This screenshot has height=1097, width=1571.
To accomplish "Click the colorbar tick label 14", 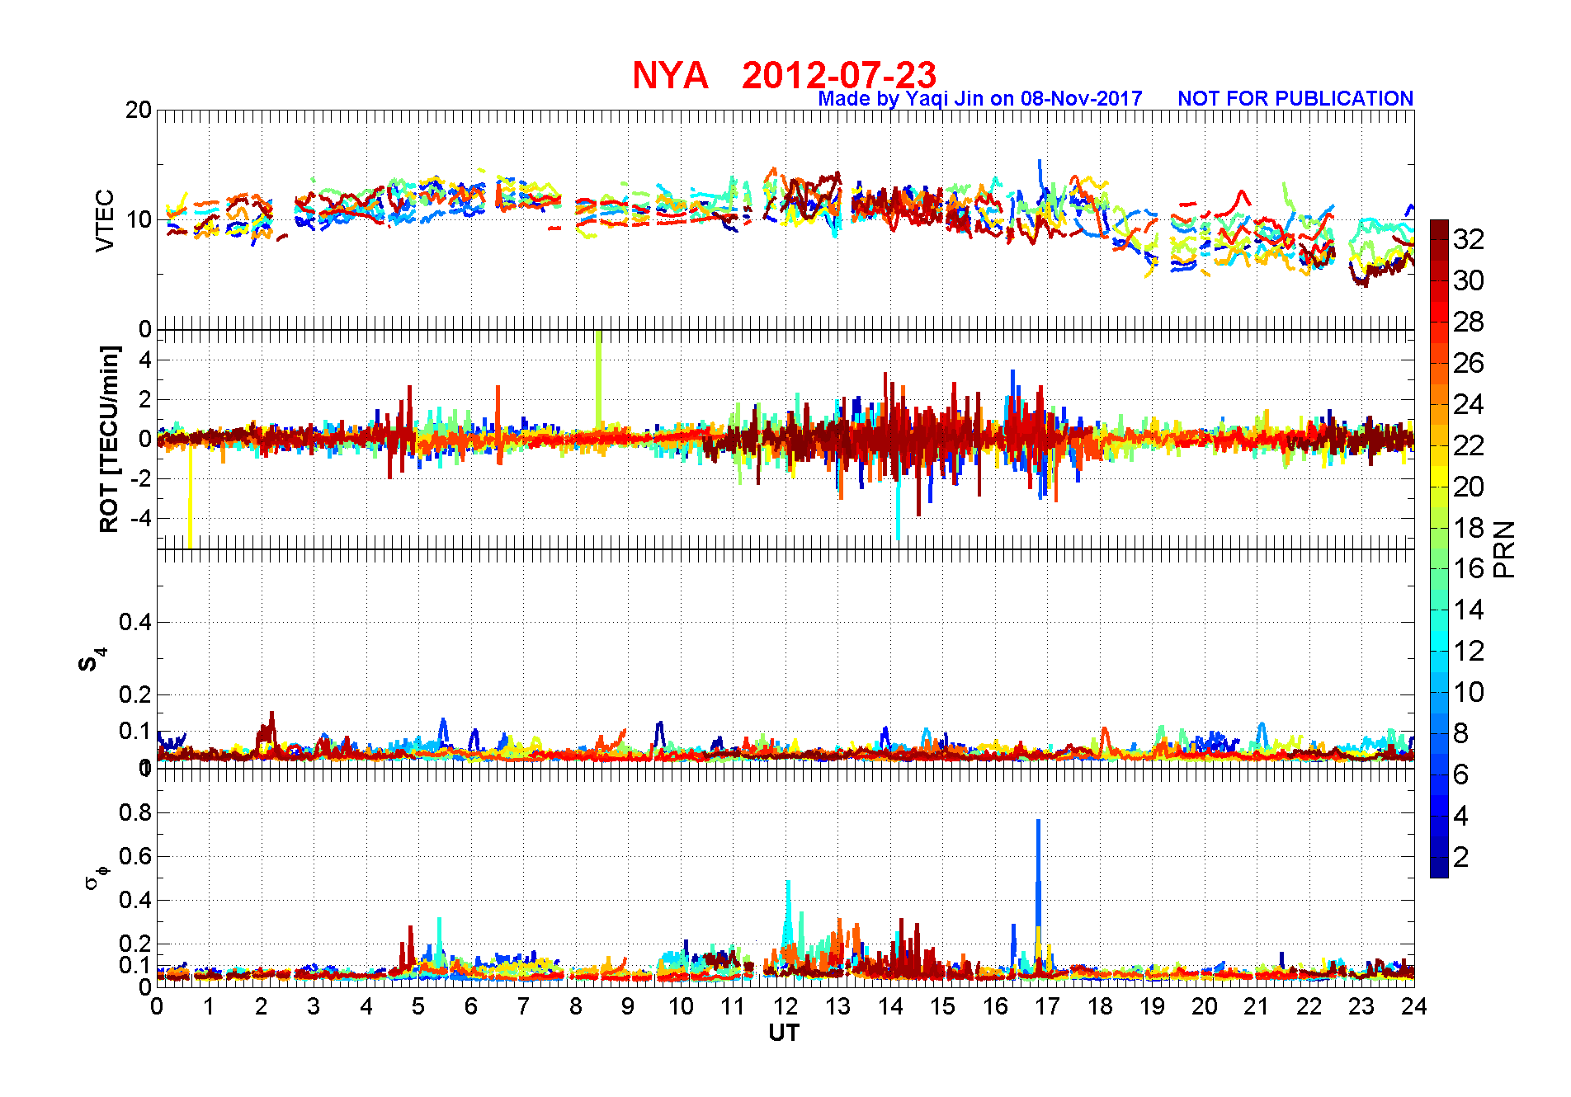I will (1469, 610).
